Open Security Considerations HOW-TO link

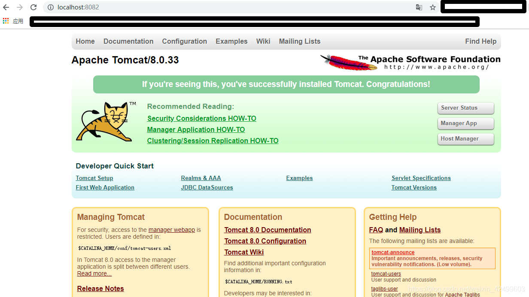[202, 118]
